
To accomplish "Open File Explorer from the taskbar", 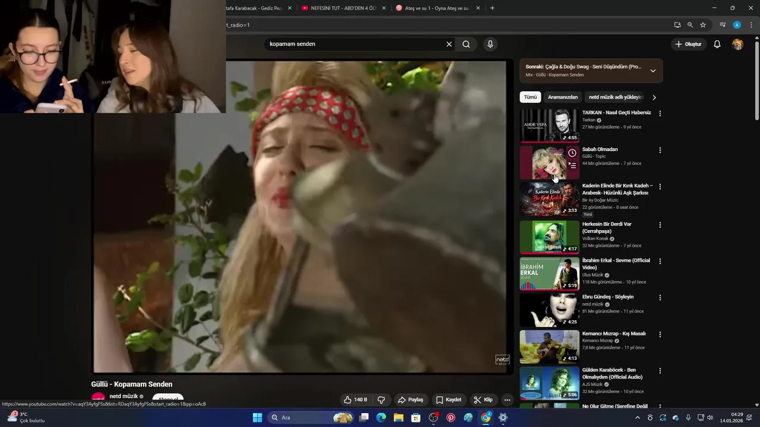I will 398,418.
